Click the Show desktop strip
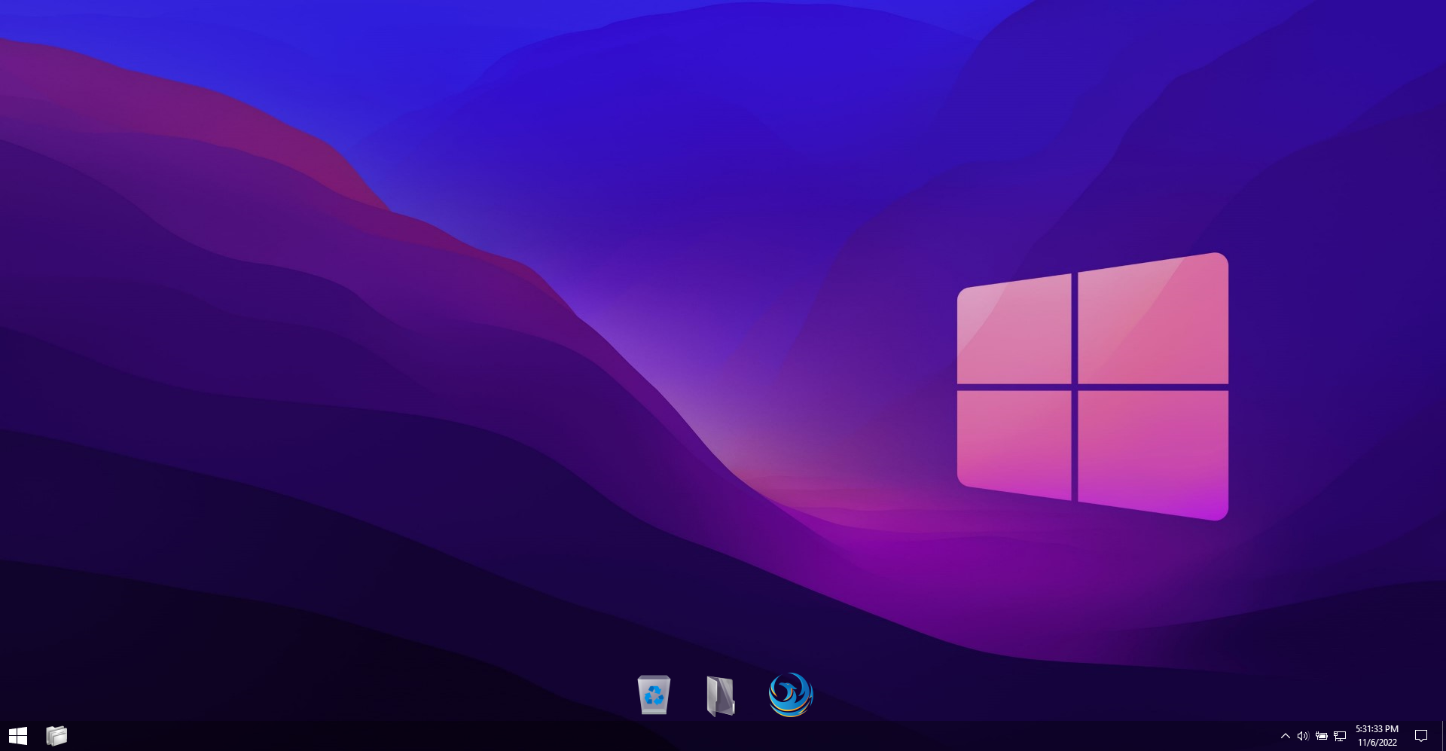 (x=1444, y=736)
